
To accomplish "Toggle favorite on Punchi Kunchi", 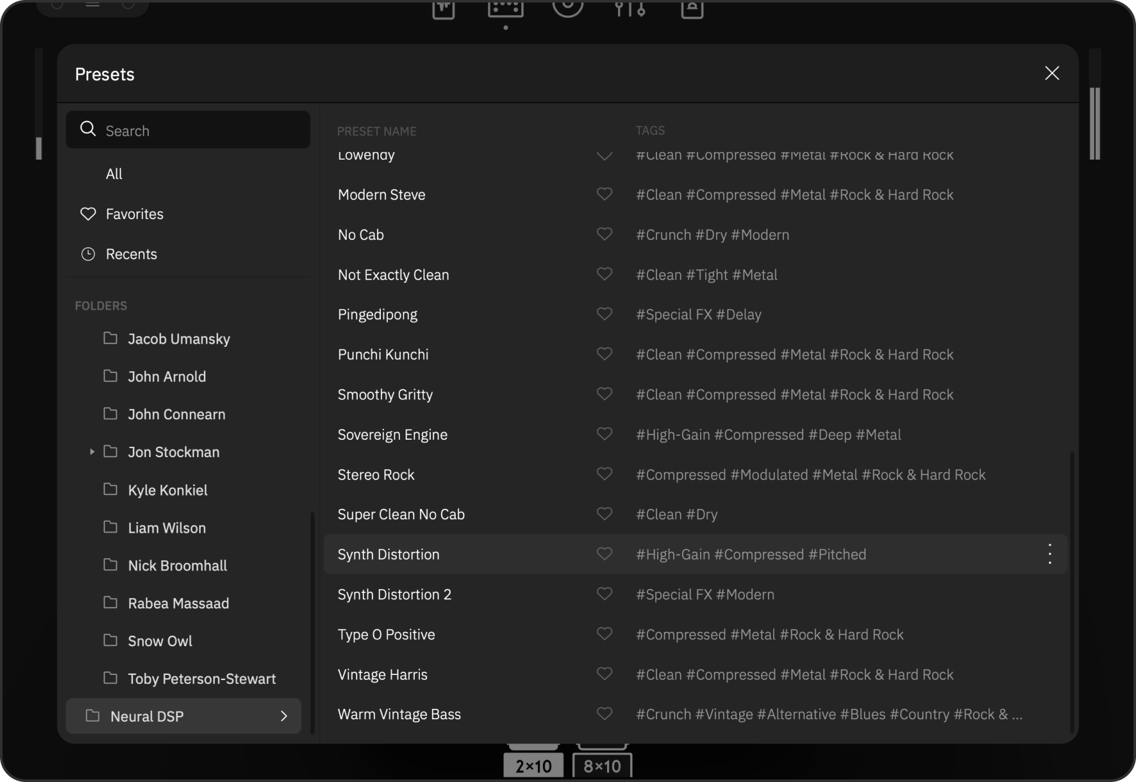I will click(x=604, y=354).
